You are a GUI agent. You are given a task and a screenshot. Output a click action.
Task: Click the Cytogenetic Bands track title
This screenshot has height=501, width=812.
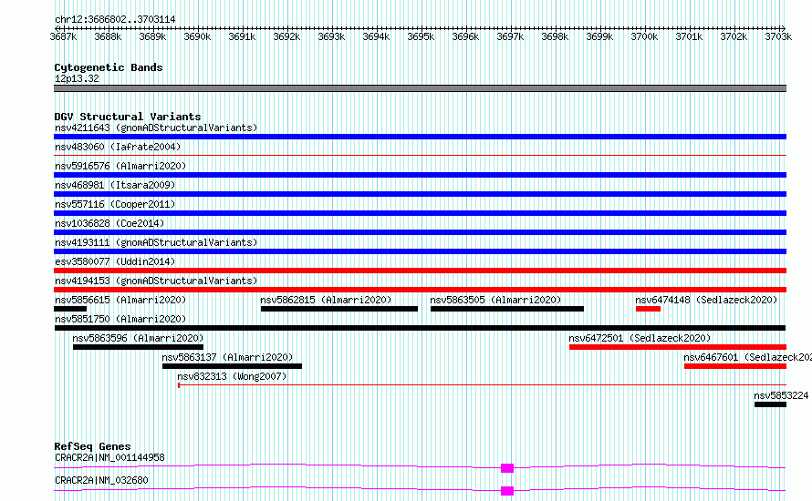click(x=109, y=67)
